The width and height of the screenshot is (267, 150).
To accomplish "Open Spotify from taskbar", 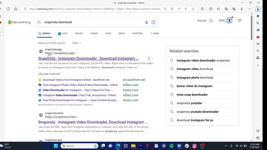I will click(171, 146).
